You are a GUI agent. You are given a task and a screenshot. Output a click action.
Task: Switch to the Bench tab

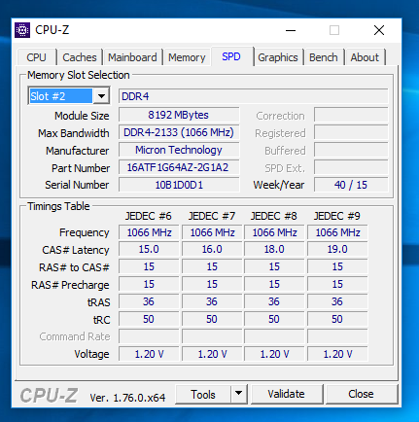point(323,57)
